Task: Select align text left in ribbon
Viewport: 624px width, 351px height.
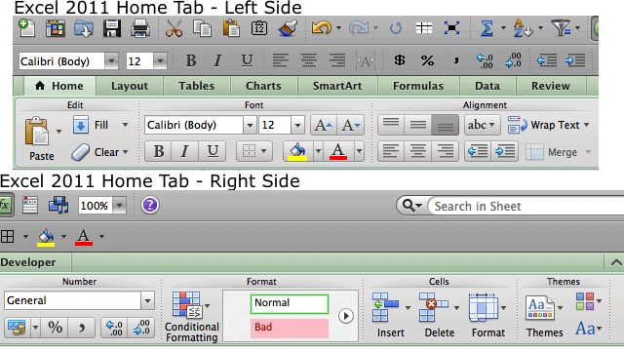Action: pyautogui.click(x=391, y=152)
